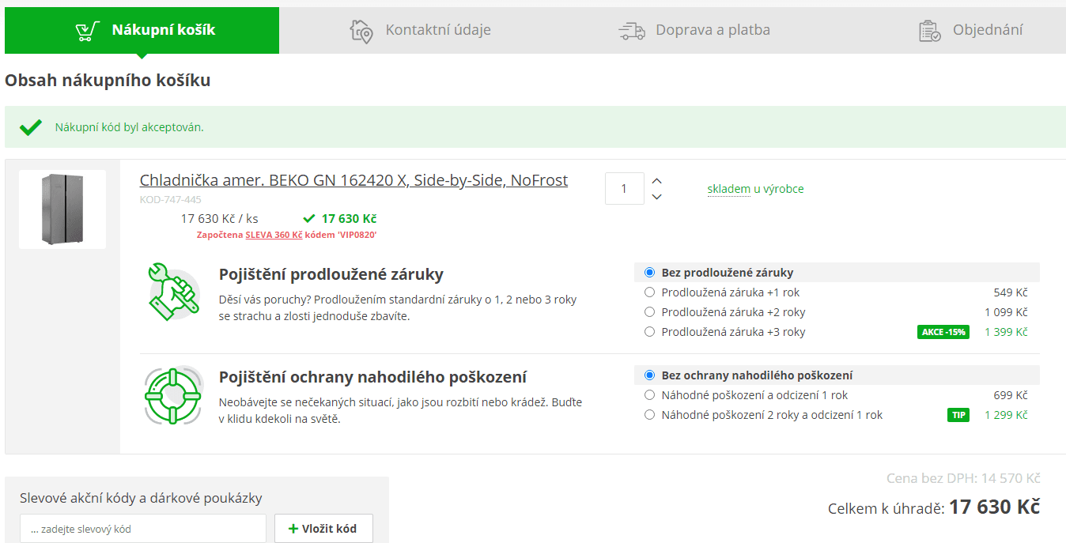
Task: Open the Nákupní košík step tab
Action: pyautogui.click(x=142, y=31)
